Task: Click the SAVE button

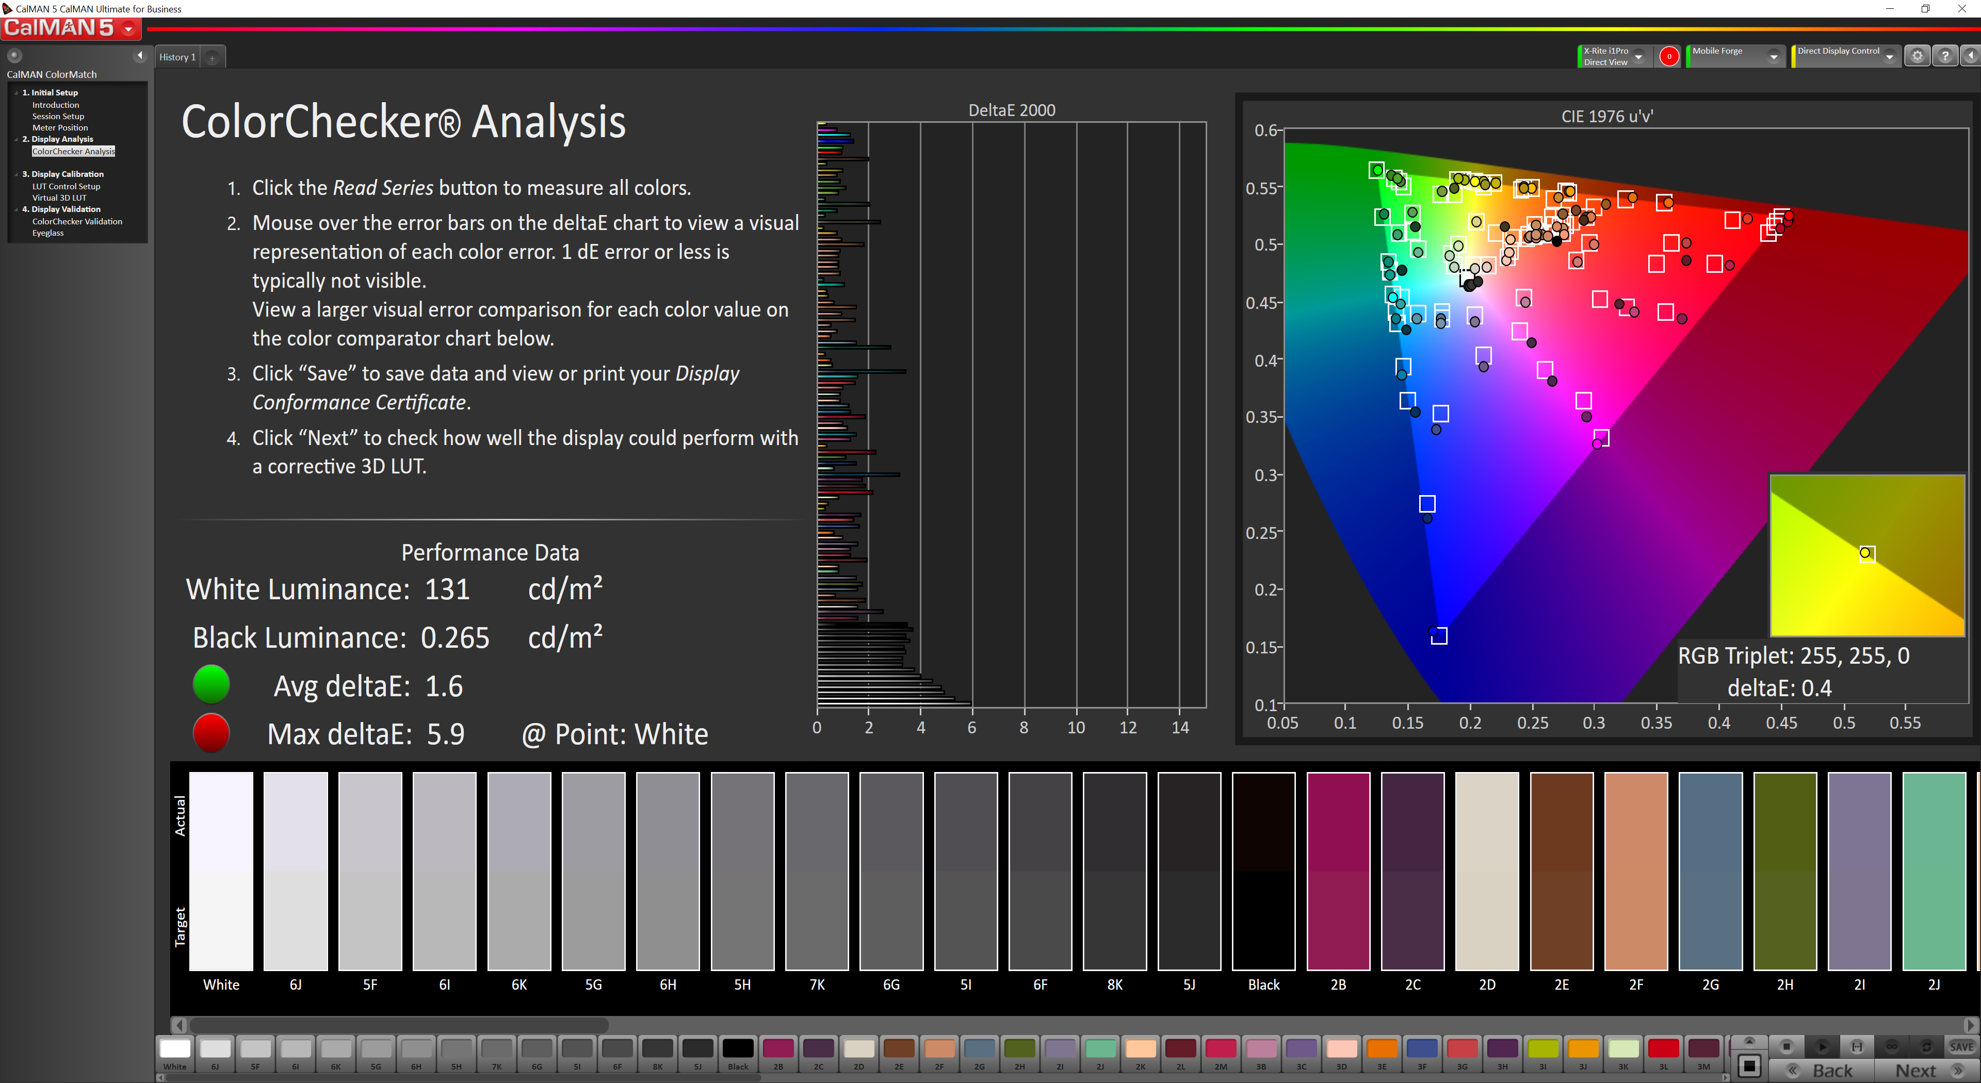Action: pyautogui.click(x=1961, y=1046)
